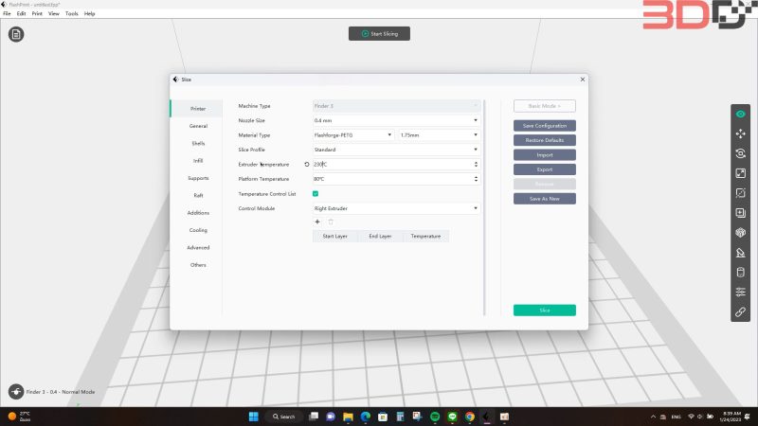Switch to the General tab
The width and height of the screenshot is (758, 426).
(x=198, y=126)
